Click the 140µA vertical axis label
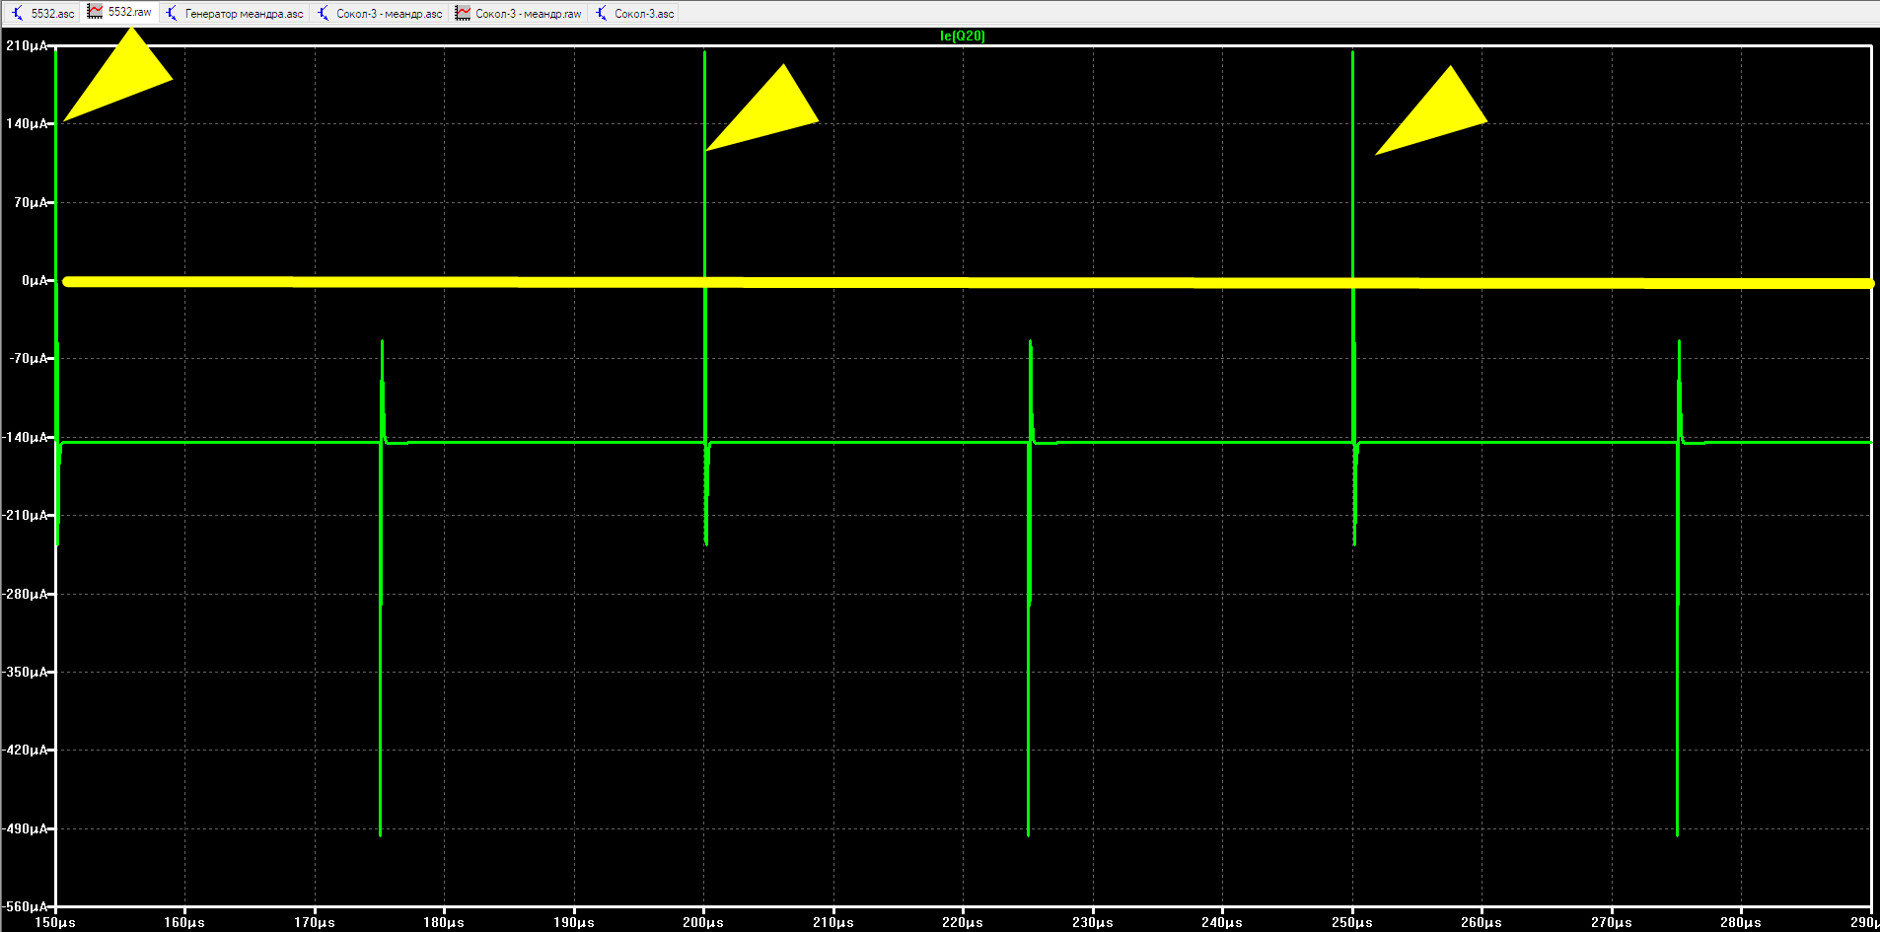Viewport: 1880px width, 932px height. coord(27,124)
